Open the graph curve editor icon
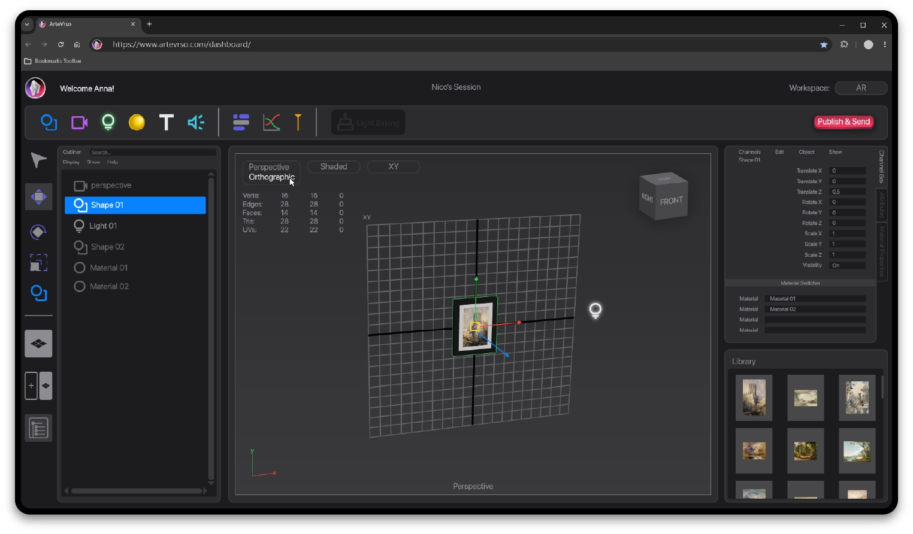The width and height of the screenshot is (913, 534). point(271,122)
